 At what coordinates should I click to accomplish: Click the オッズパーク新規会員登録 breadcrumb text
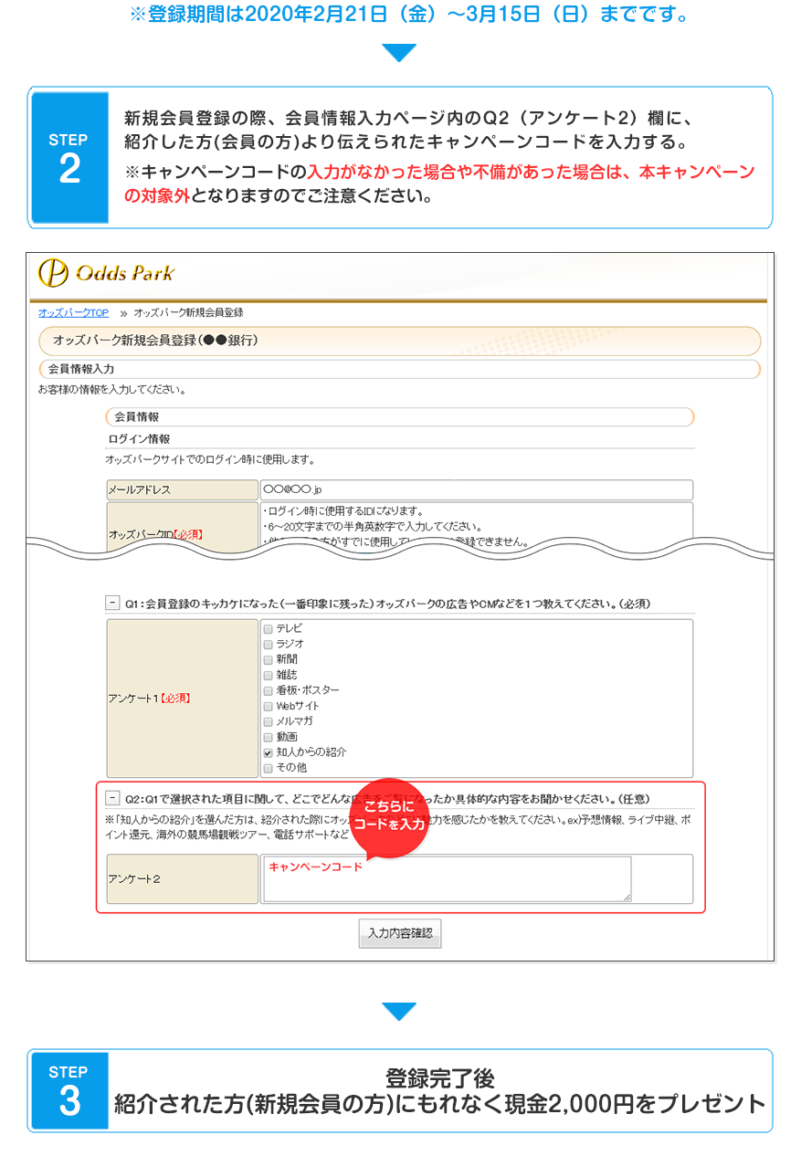coord(188,312)
